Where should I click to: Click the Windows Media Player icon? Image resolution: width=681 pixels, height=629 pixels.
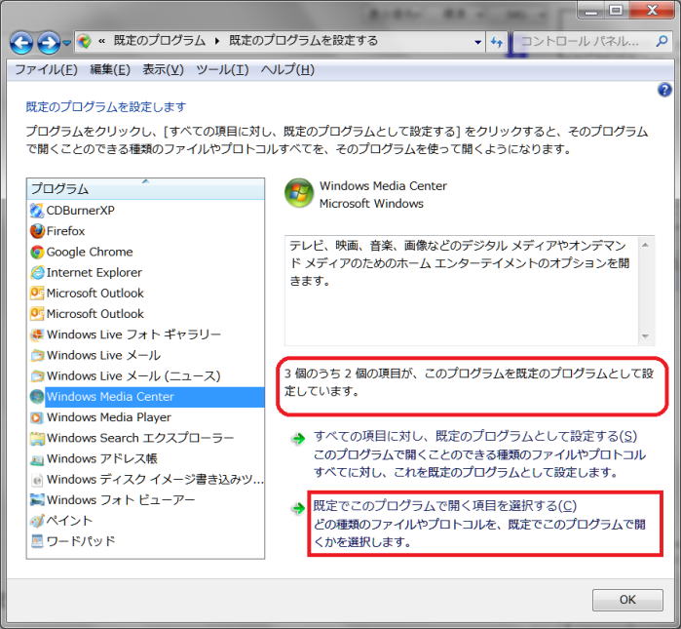click(37, 417)
